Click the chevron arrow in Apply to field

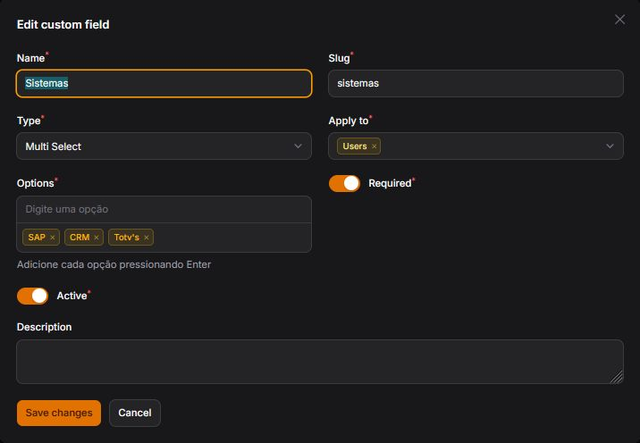point(611,146)
